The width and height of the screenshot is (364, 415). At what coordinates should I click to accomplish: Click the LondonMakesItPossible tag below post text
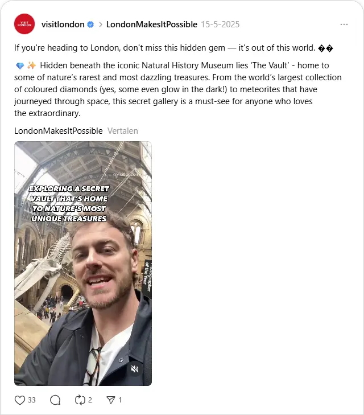(59, 131)
